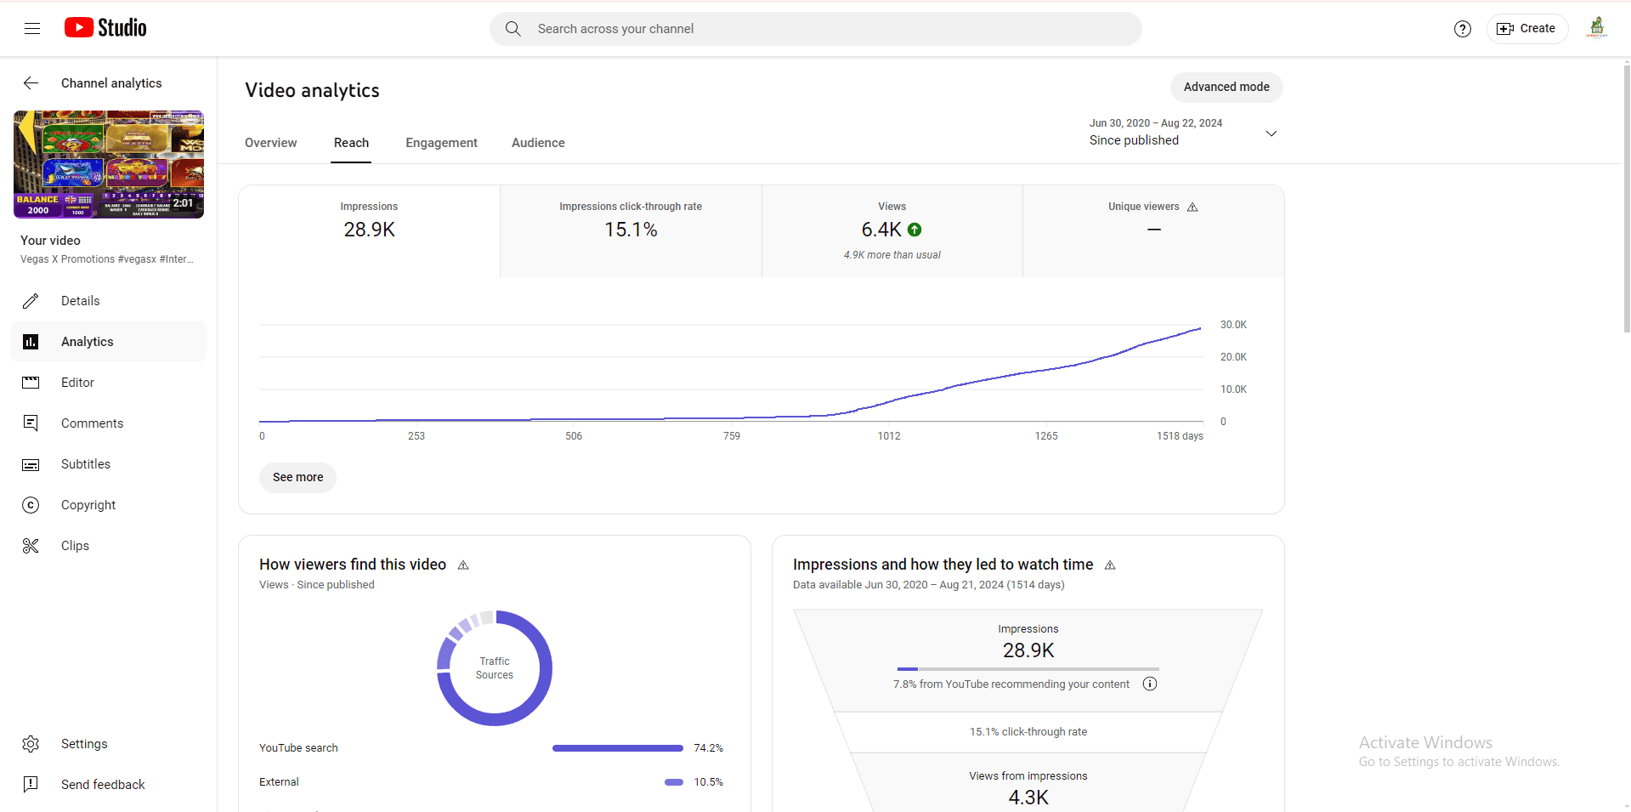This screenshot has height=812, width=1631.
Task: Click the YouTube Studio logo
Action: tap(105, 28)
